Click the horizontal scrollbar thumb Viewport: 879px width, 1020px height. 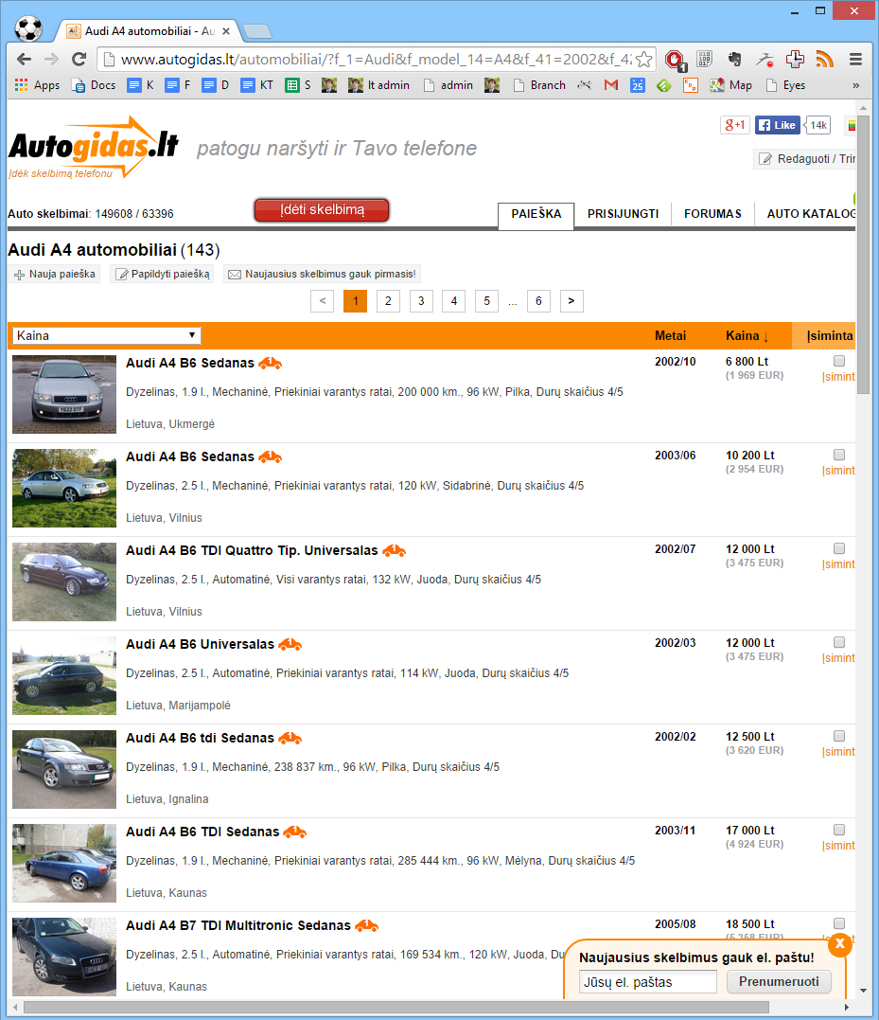pos(396,1007)
